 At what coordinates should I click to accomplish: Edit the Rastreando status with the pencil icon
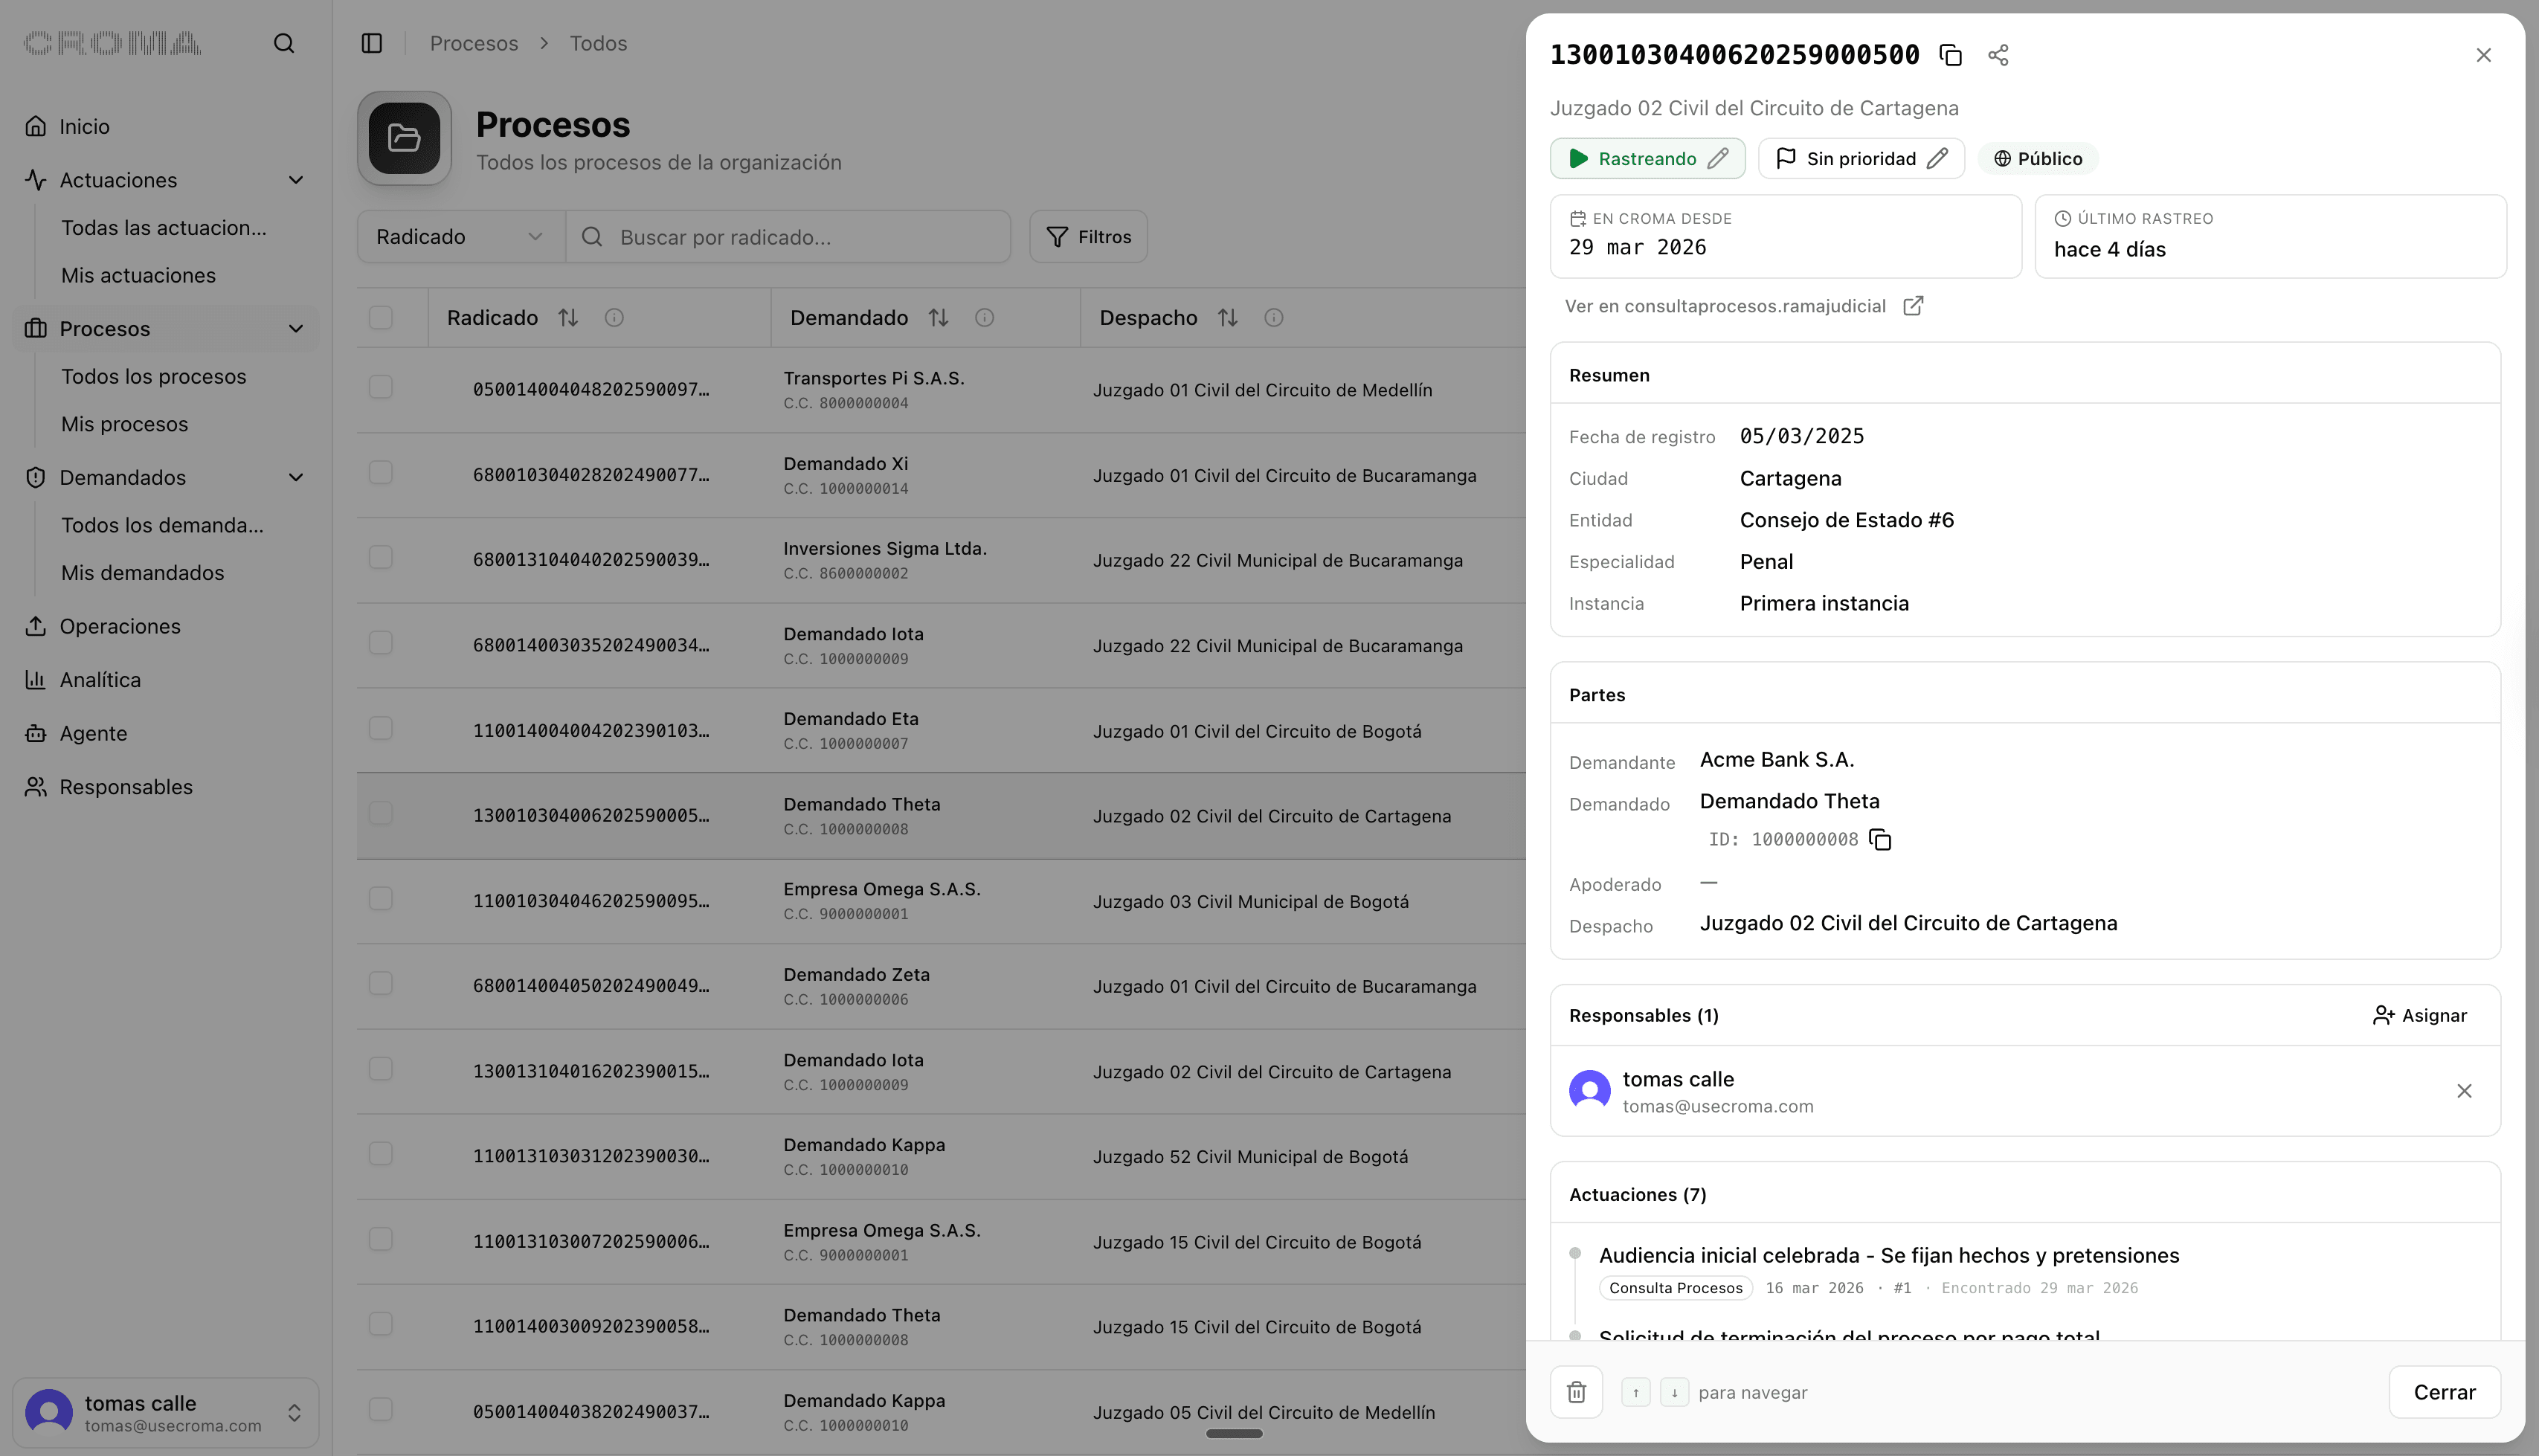coord(1719,158)
